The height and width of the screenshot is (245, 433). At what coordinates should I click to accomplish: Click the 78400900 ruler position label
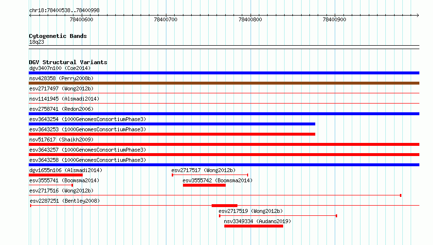tap(334, 19)
